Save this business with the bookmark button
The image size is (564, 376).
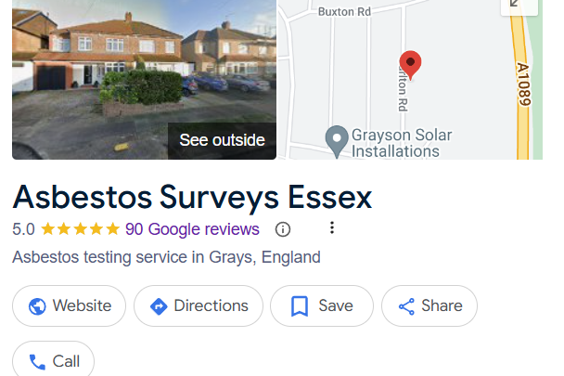pyautogui.click(x=321, y=305)
